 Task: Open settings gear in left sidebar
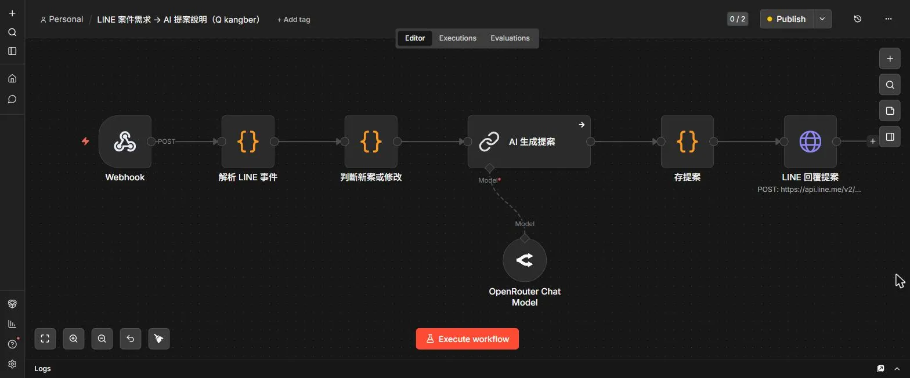12,365
